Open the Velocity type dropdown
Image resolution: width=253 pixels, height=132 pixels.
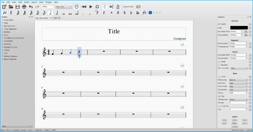click(x=238, y=99)
